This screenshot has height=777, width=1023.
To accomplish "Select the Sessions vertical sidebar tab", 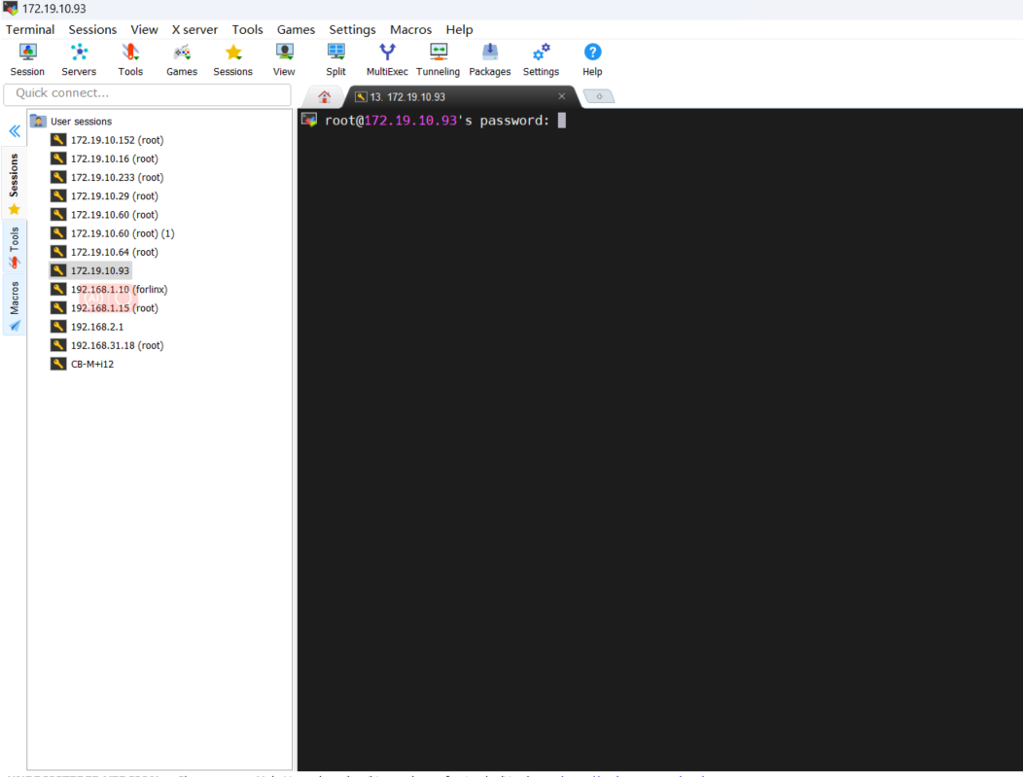I will [15, 184].
